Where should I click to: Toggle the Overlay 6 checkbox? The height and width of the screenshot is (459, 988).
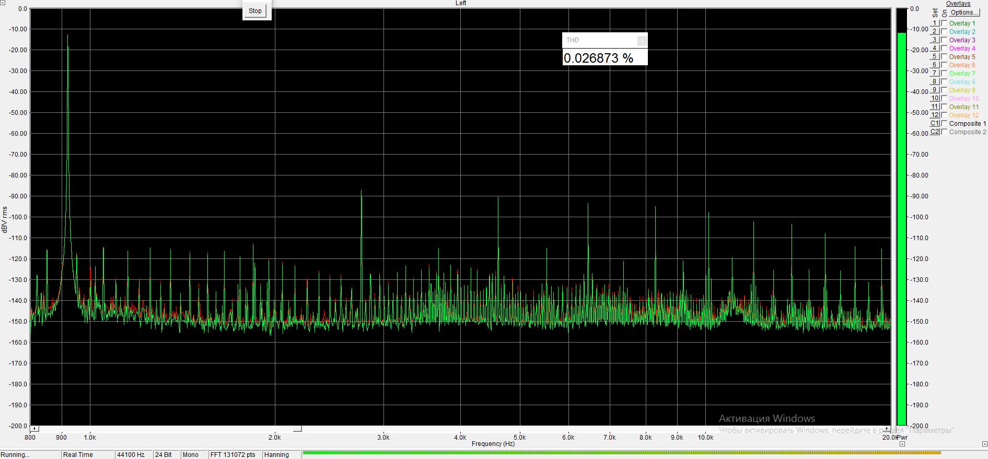[x=944, y=65]
